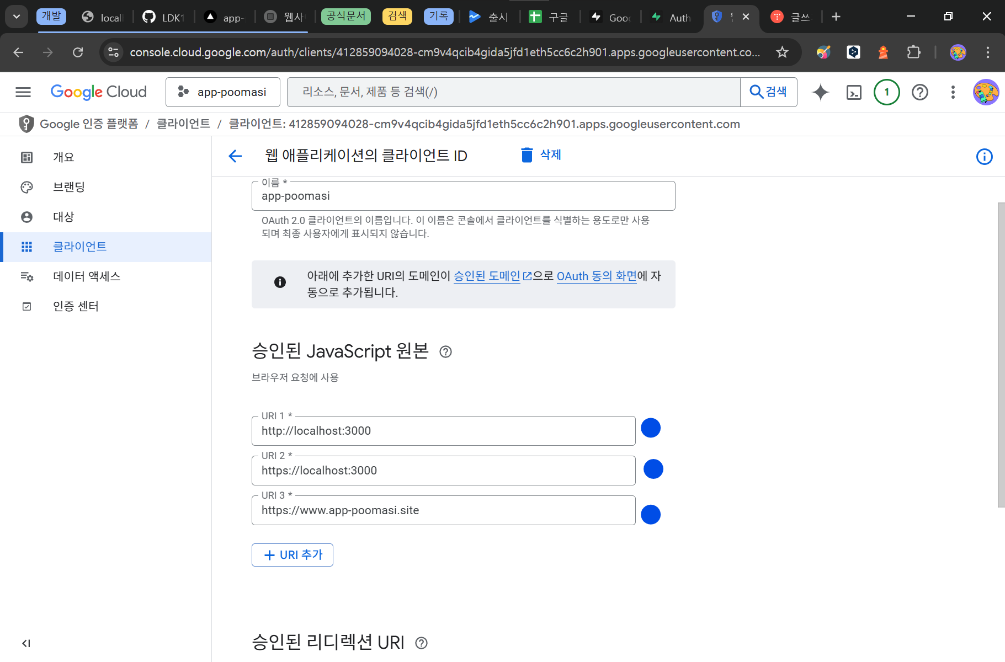Click the lighthouse extension icon
Viewport: 1005px width, 662px height.
[x=883, y=52]
